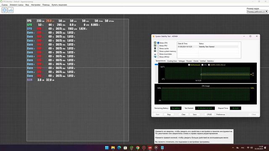
Task: Click the blue graph scale slider
Action: click(x=156, y=64)
